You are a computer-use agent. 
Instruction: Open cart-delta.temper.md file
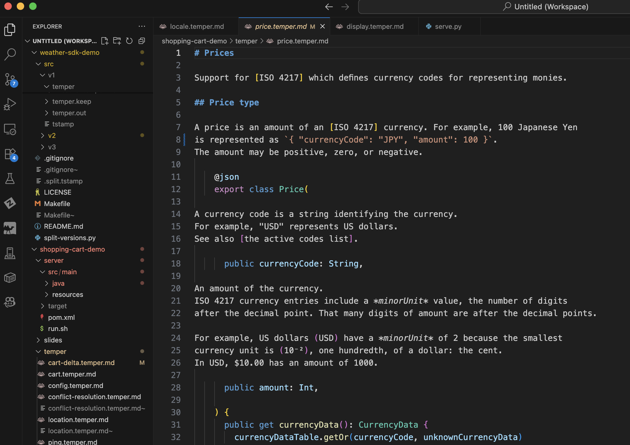81,363
